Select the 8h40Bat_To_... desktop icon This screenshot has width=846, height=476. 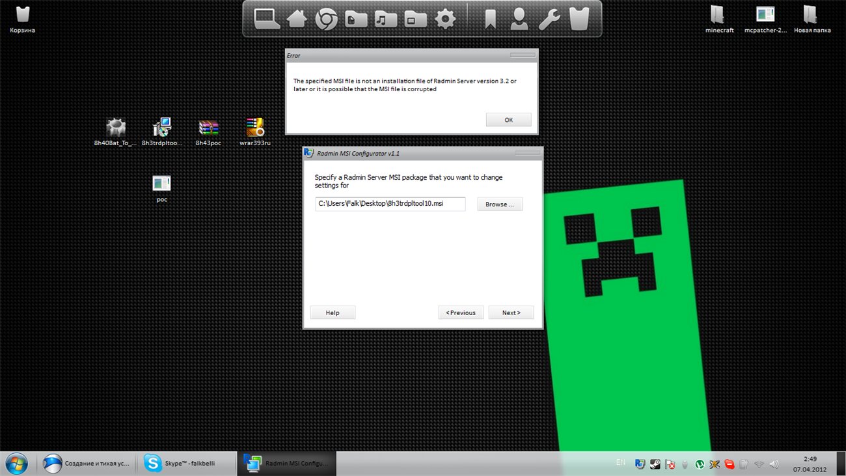116,132
